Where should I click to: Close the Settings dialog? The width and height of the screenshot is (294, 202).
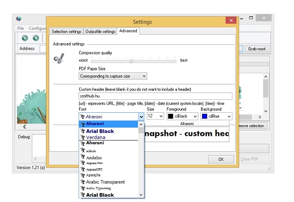pos(231,20)
